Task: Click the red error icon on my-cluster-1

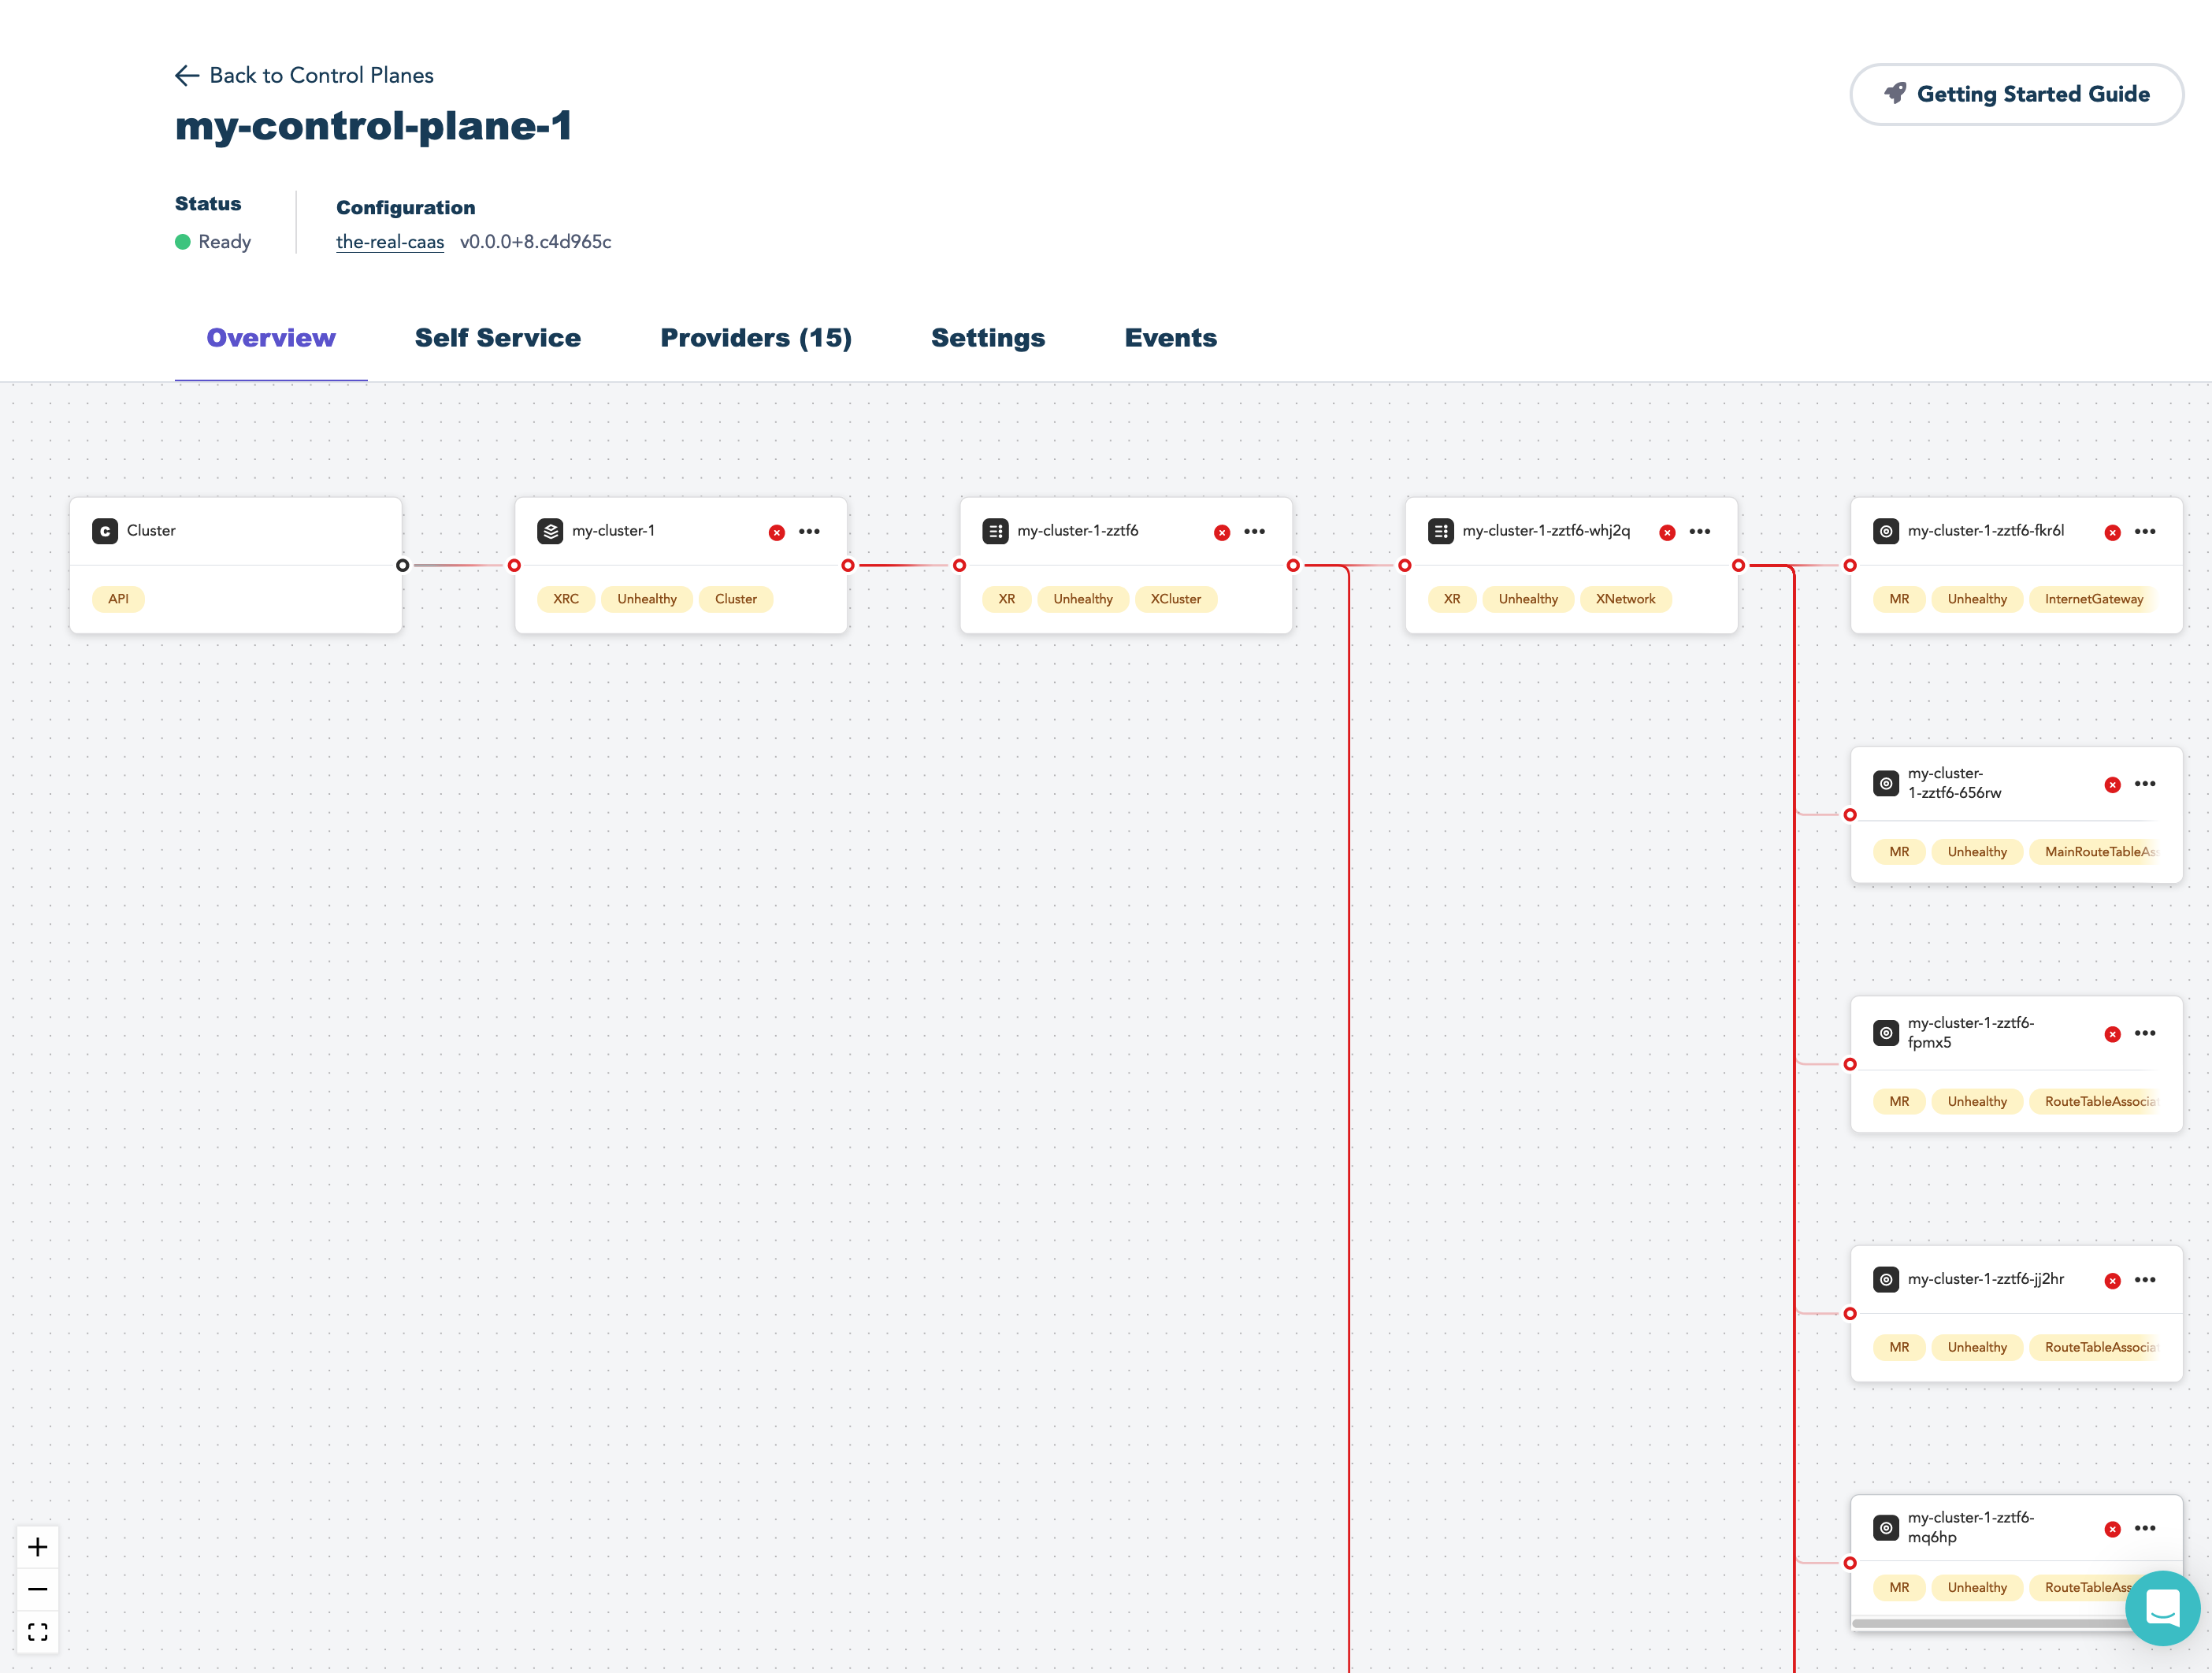Action: (776, 532)
